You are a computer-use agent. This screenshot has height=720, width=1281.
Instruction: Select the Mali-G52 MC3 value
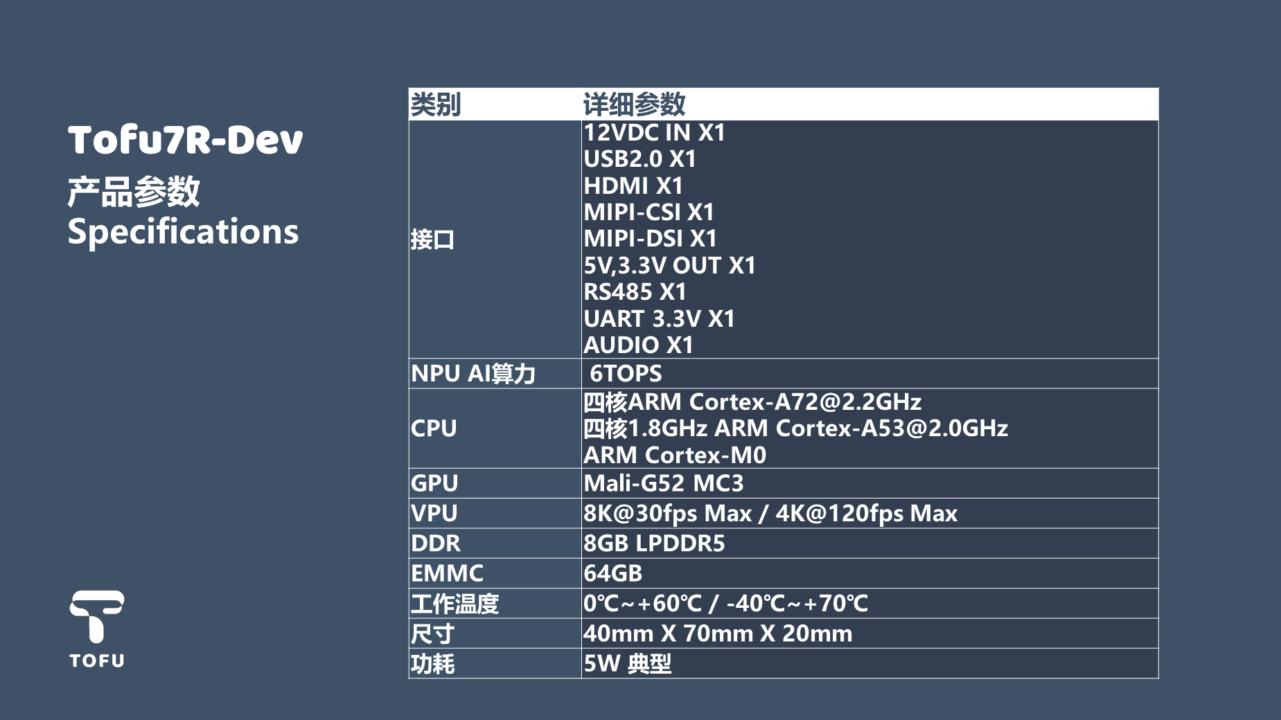(x=663, y=483)
